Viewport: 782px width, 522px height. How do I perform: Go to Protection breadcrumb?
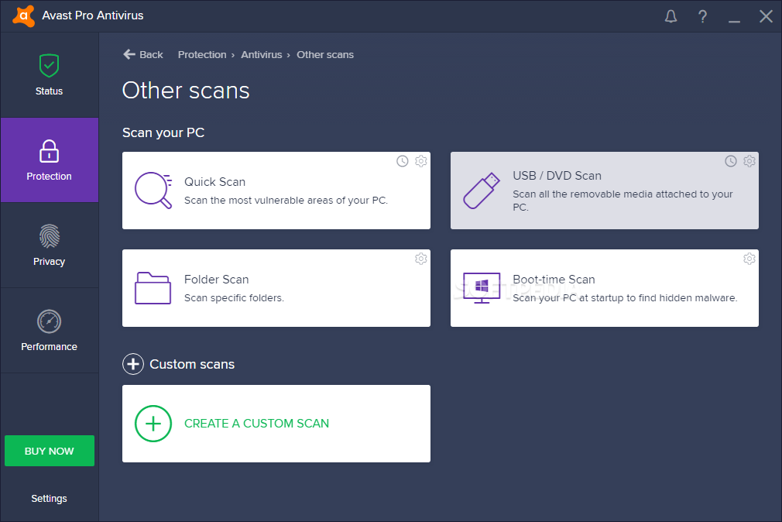[x=202, y=54]
